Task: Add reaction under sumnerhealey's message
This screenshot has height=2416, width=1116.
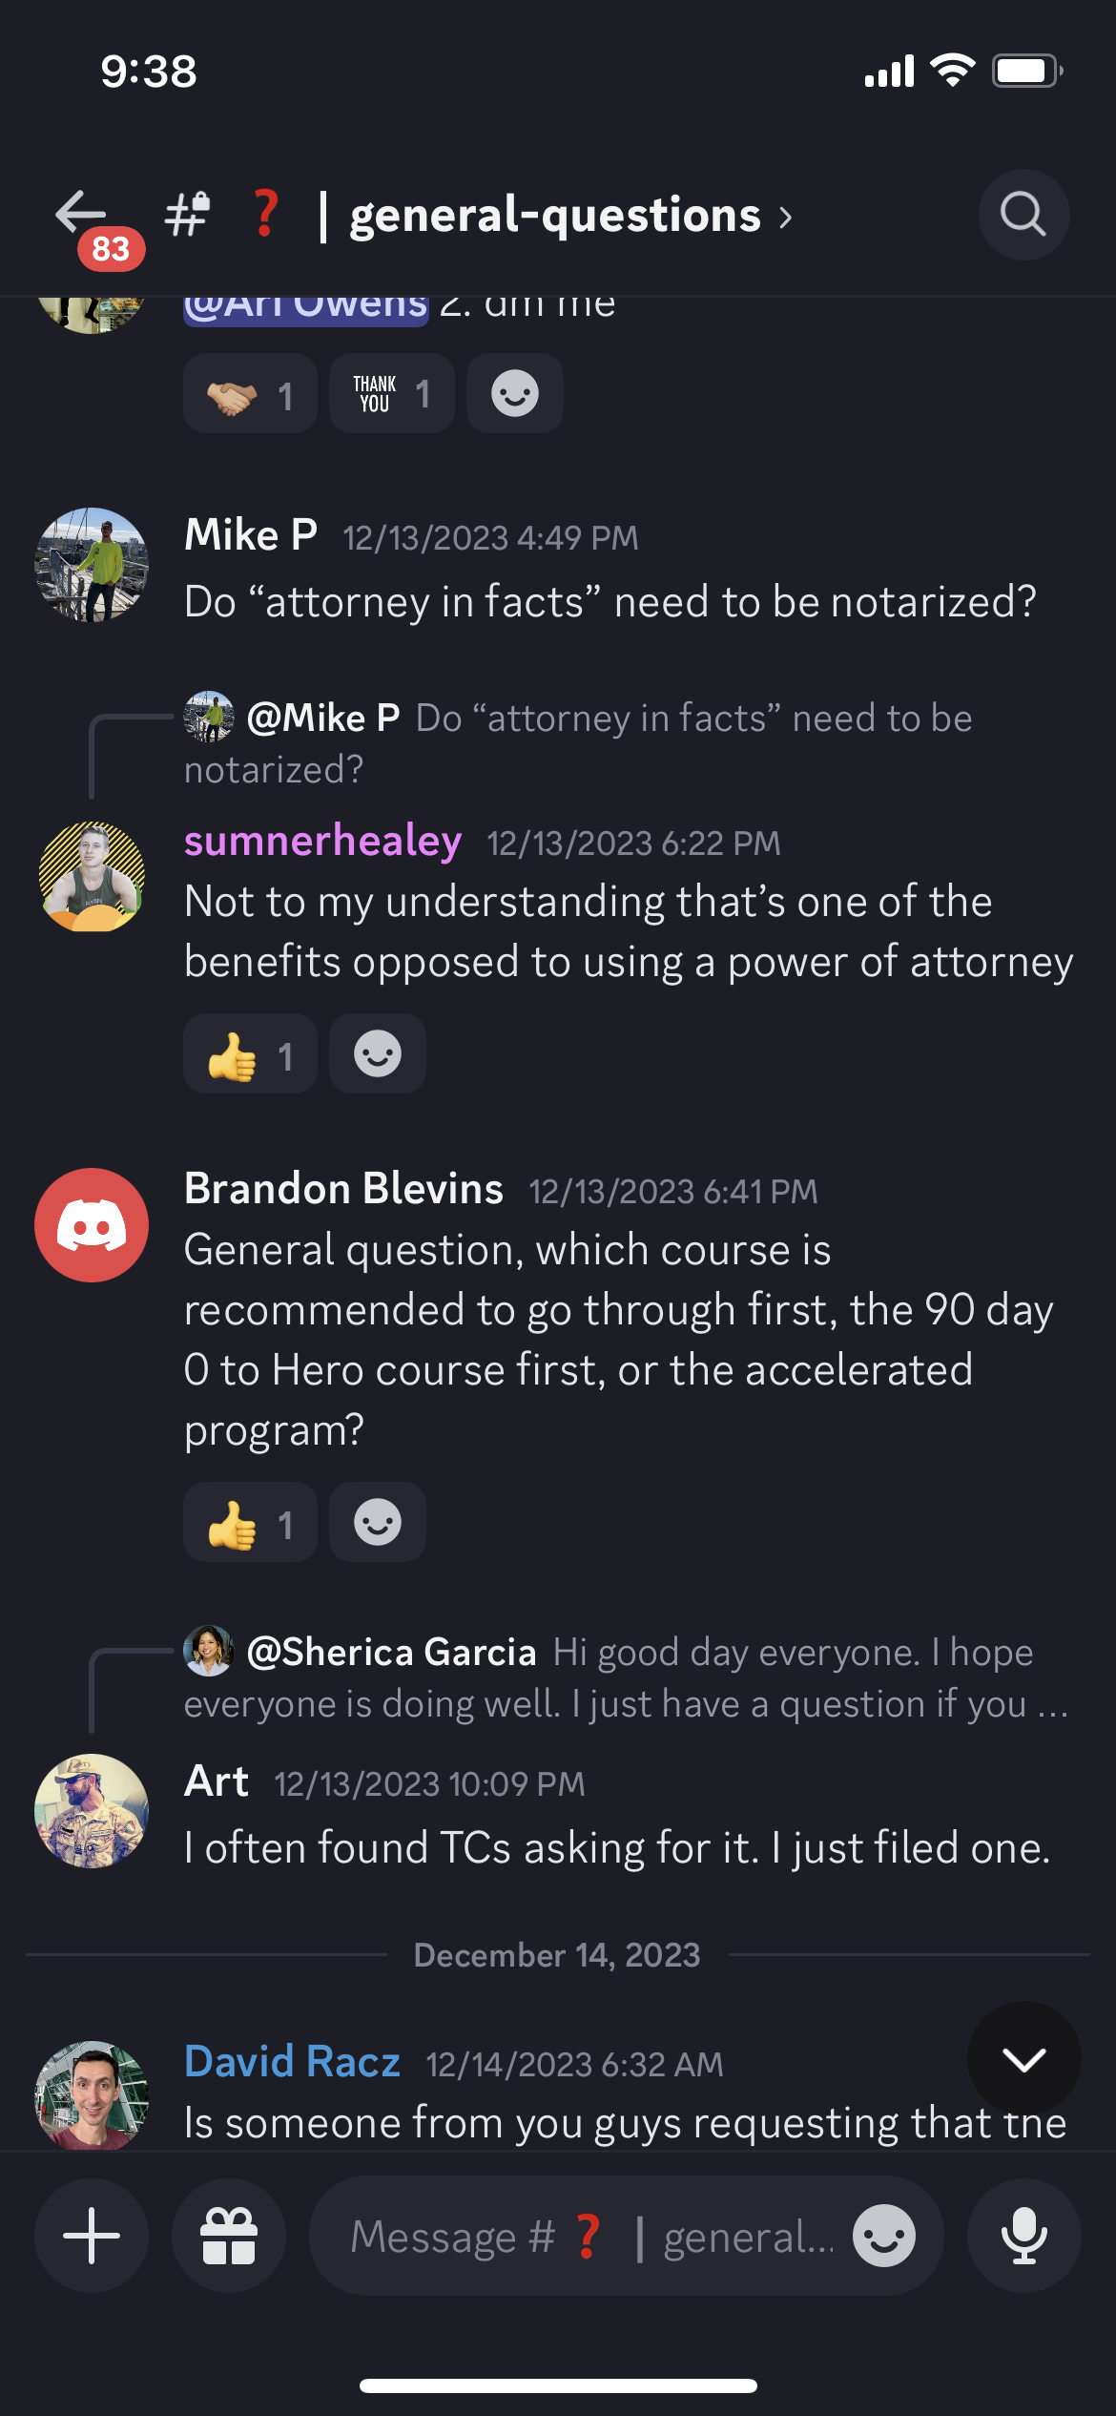Action: click(378, 1053)
